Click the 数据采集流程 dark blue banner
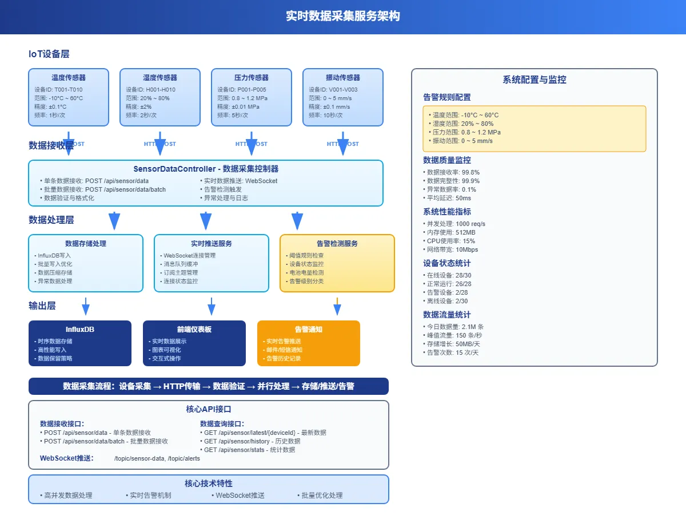Image resolution: width=686 pixels, height=515 pixels. 209,386
